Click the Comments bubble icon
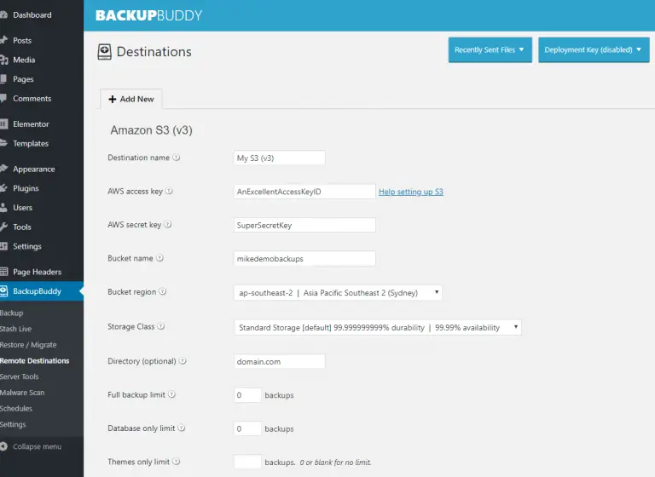The image size is (655, 477). (x=3, y=99)
